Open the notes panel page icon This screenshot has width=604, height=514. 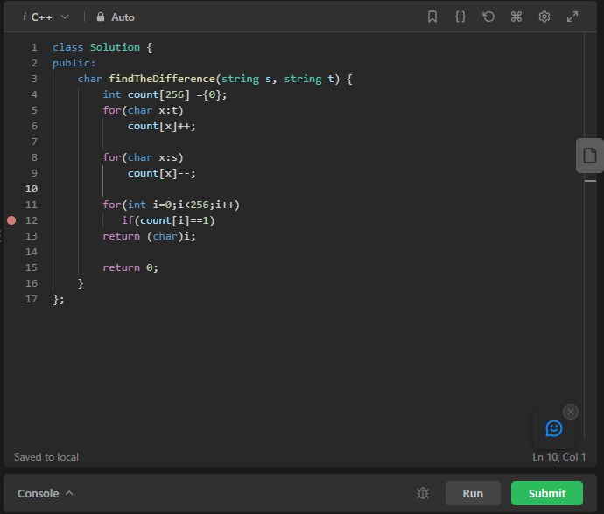tap(590, 156)
